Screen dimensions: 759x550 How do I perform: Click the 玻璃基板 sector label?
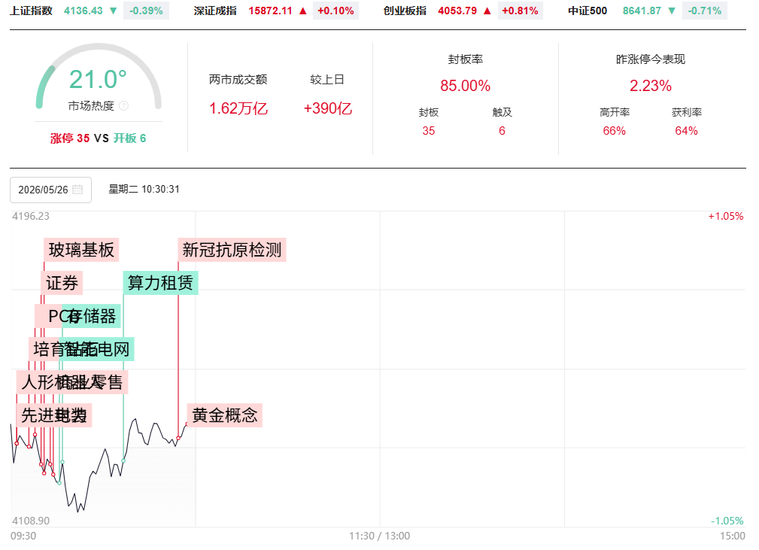tap(81, 250)
